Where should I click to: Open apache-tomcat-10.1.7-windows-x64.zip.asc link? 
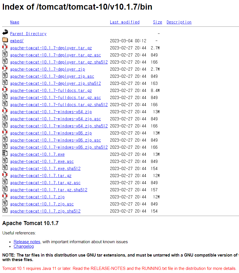[56, 119]
